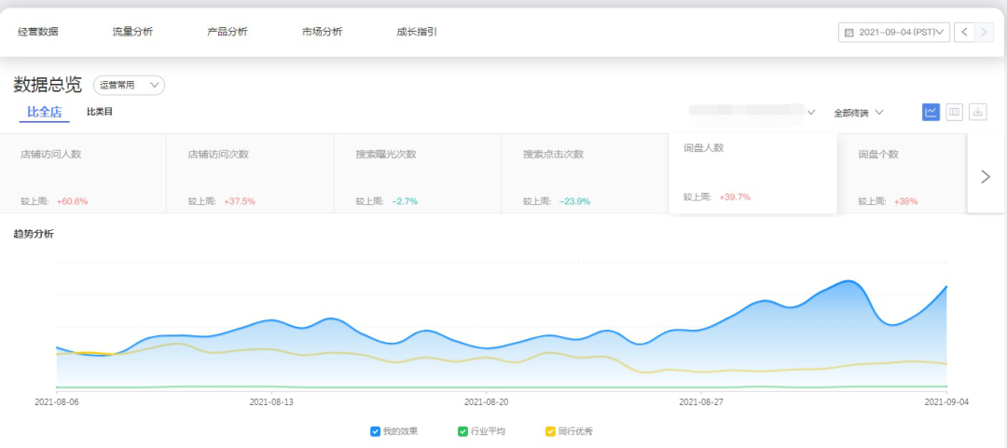The width and height of the screenshot is (1007, 448).
Task: Toggle 我的效果 legend checkbox
Action: [375, 431]
